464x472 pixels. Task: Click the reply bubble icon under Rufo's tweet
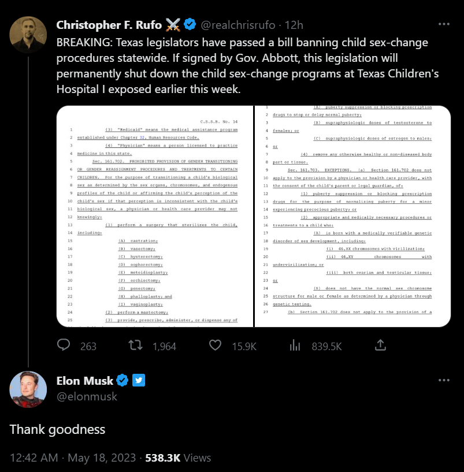point(64,344)
